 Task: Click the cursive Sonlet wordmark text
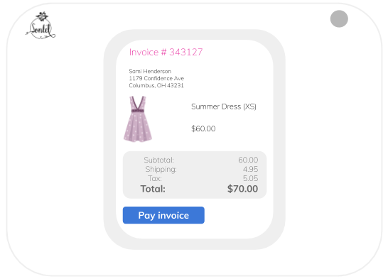tap(41, 29)
